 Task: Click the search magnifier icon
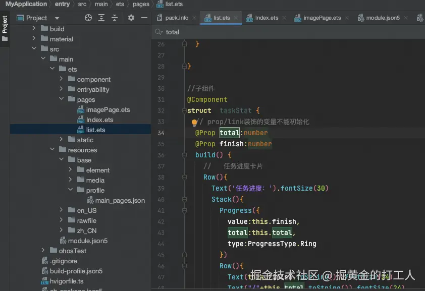[x=158, y=32]
